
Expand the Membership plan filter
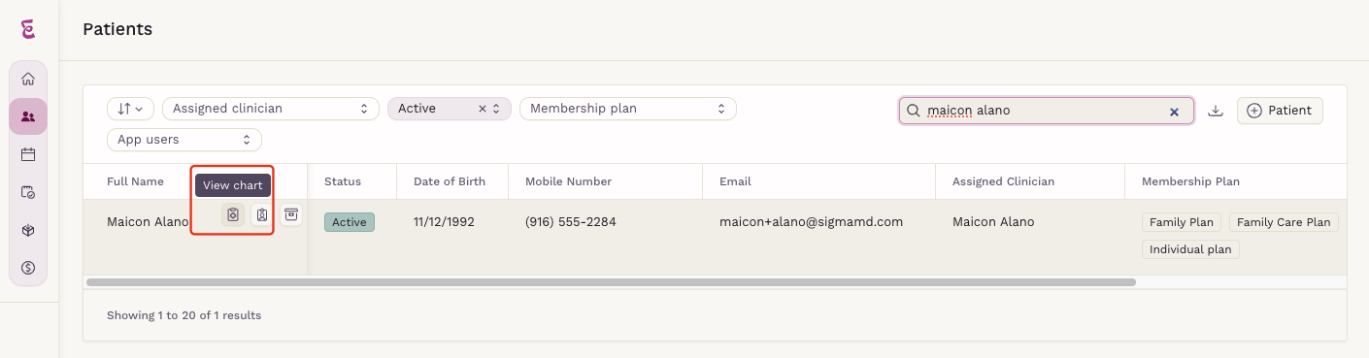tap(628, 109)
